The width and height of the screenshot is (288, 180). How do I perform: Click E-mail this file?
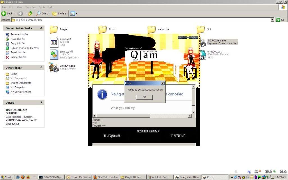[18, 52]
